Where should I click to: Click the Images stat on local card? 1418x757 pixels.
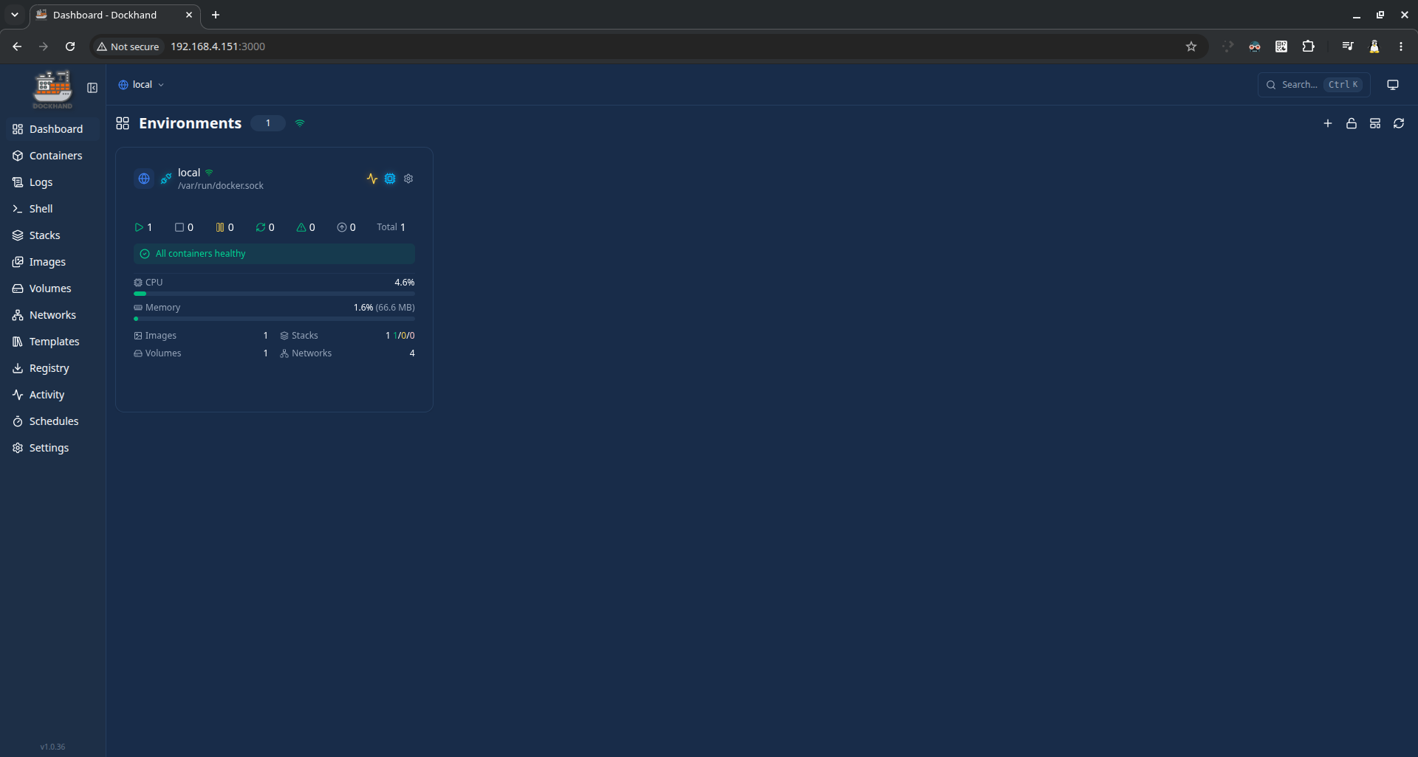(201, 336)
